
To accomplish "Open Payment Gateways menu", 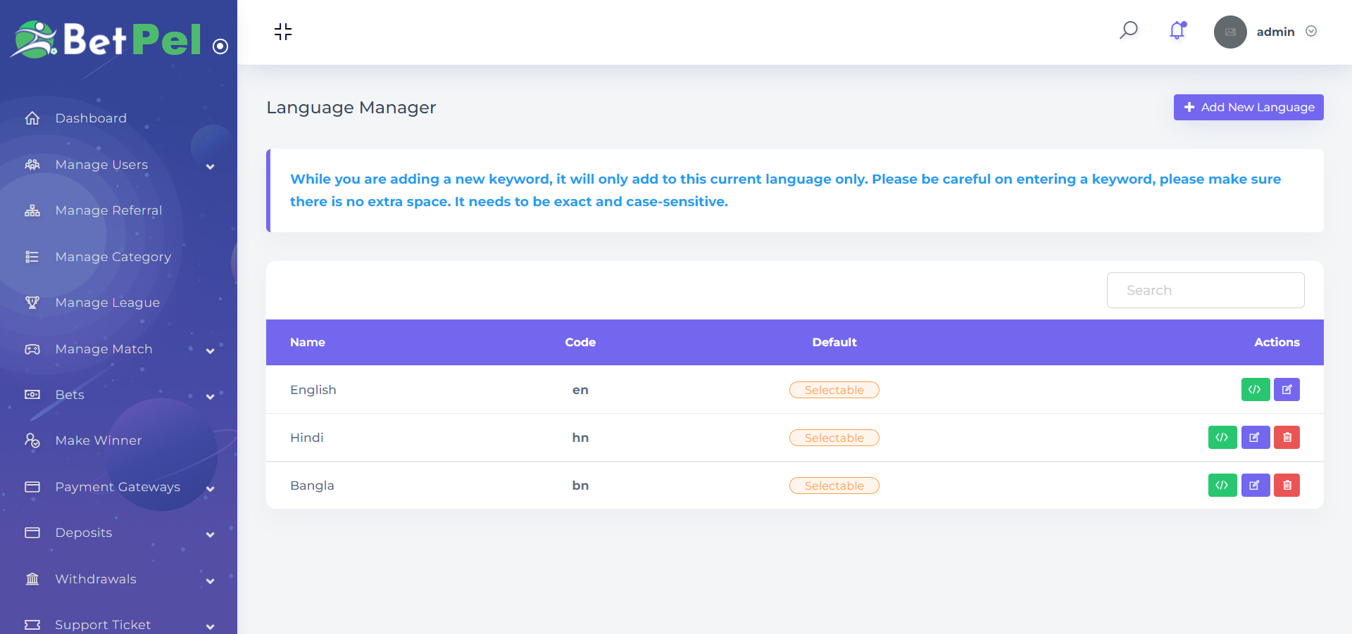I will [118, 487].
